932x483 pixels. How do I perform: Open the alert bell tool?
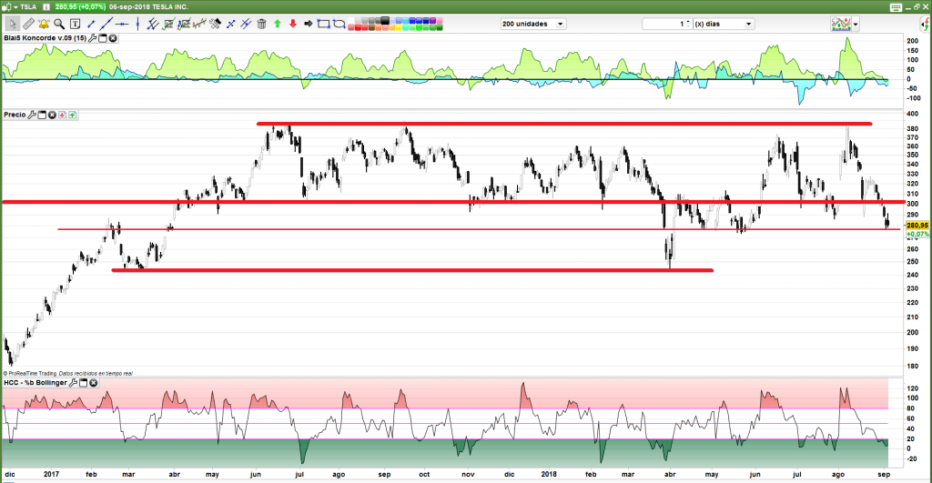[44, 24]
